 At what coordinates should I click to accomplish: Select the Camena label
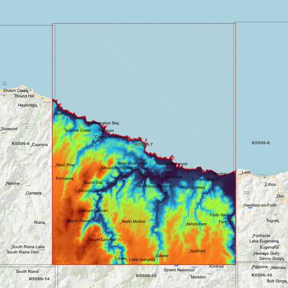pos(34,193)
